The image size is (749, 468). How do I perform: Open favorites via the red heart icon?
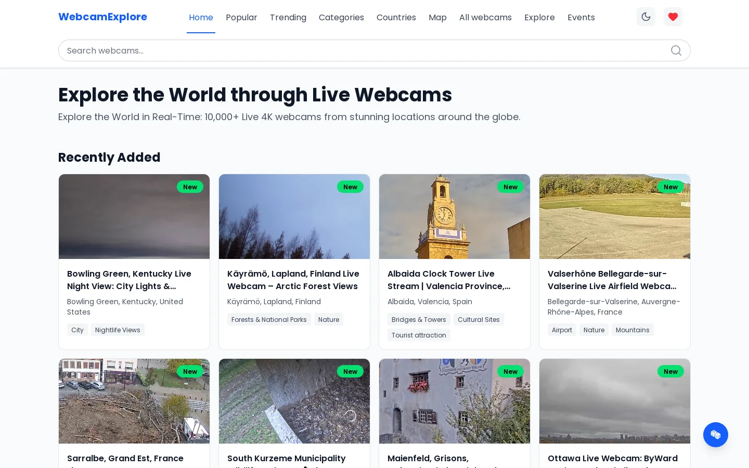673,17
